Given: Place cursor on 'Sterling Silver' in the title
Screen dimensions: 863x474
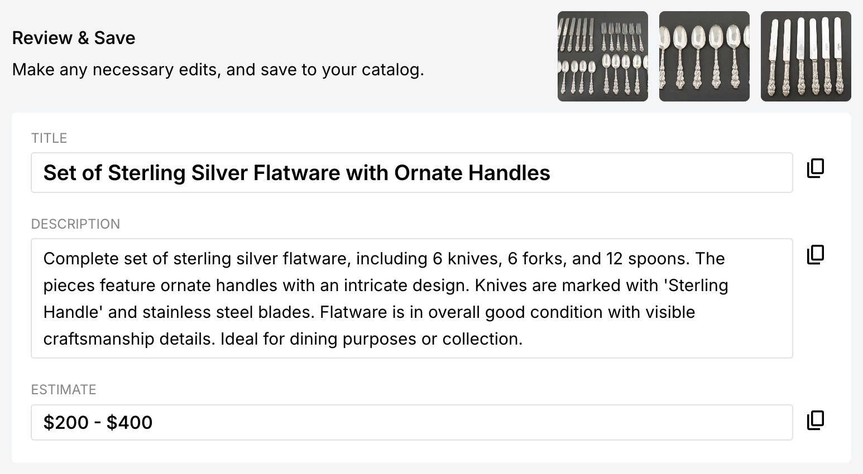Looking at the screenshot, I should pos(178,173).
